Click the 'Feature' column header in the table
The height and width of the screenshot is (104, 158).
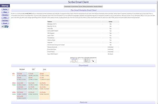pyautogui.click(x=74, y=22)
